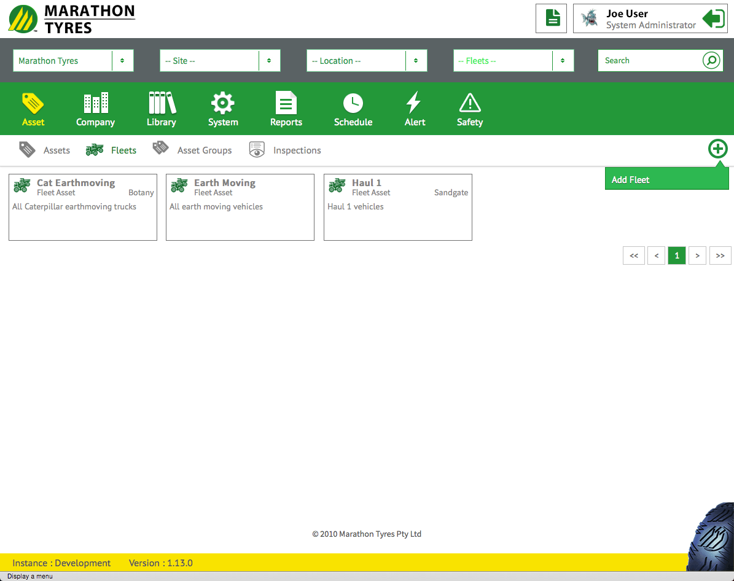The width and height of the screenshot is (734, 581).
Task: Open the Alert lightning icon
Action: pyautogui.click(x=414, y=103)
